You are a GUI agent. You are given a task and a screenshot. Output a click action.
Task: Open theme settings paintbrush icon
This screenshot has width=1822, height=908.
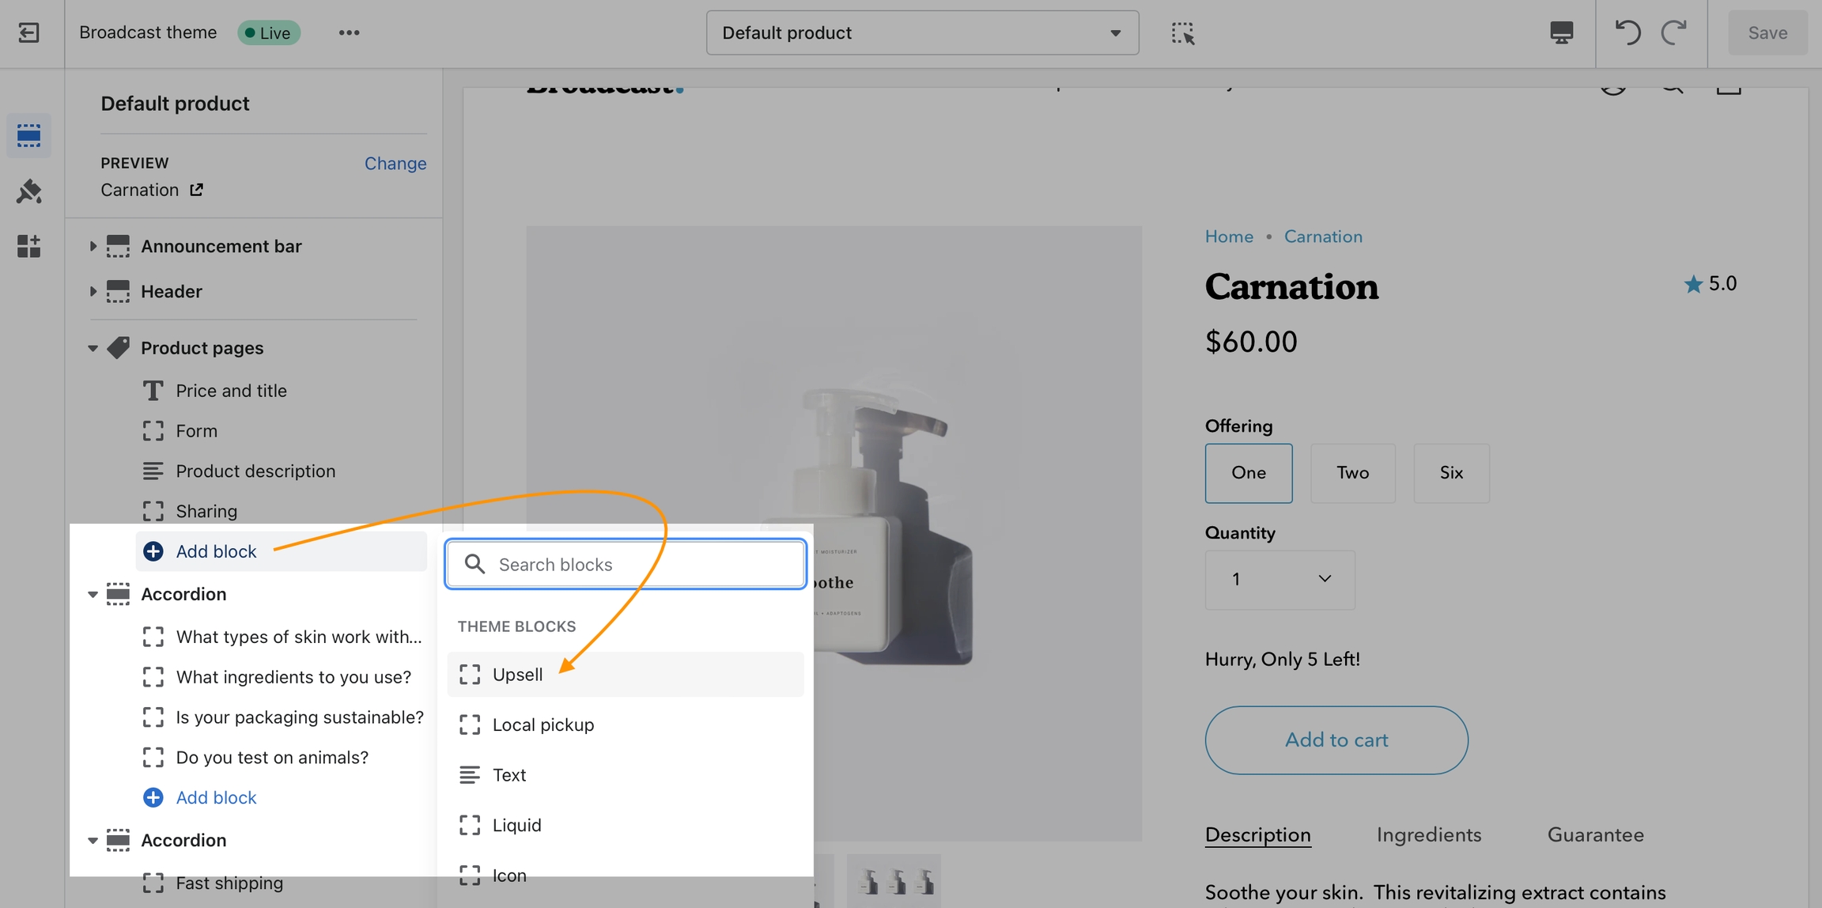pyautogui.click(x=29, y=191)
